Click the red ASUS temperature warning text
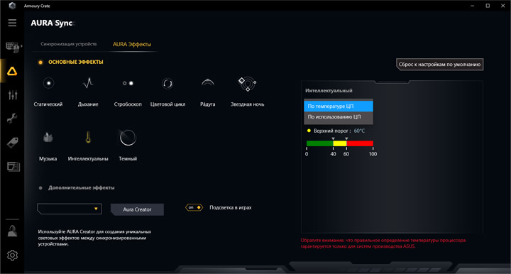 (383, 243)
